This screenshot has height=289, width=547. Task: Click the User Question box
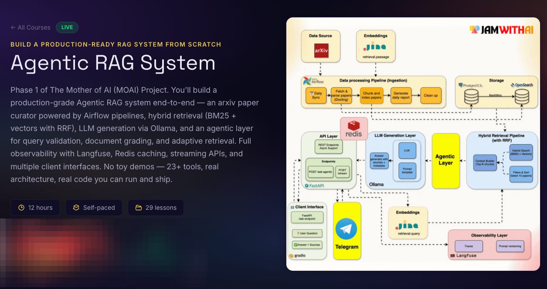[307, 233]
